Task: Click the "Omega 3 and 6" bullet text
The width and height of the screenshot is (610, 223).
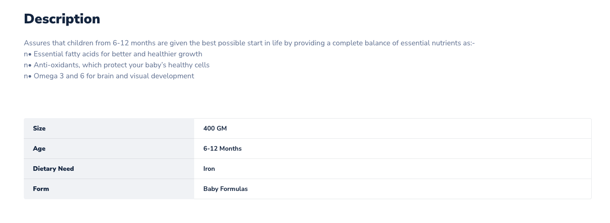Action: click(59, 76)
